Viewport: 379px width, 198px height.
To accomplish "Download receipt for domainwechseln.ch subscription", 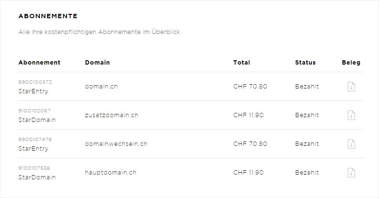I will (x=351, y=144).
